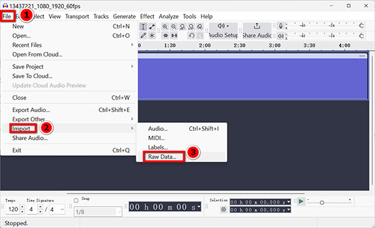Fit selection to width zoom icon

[x=182, y=26]
